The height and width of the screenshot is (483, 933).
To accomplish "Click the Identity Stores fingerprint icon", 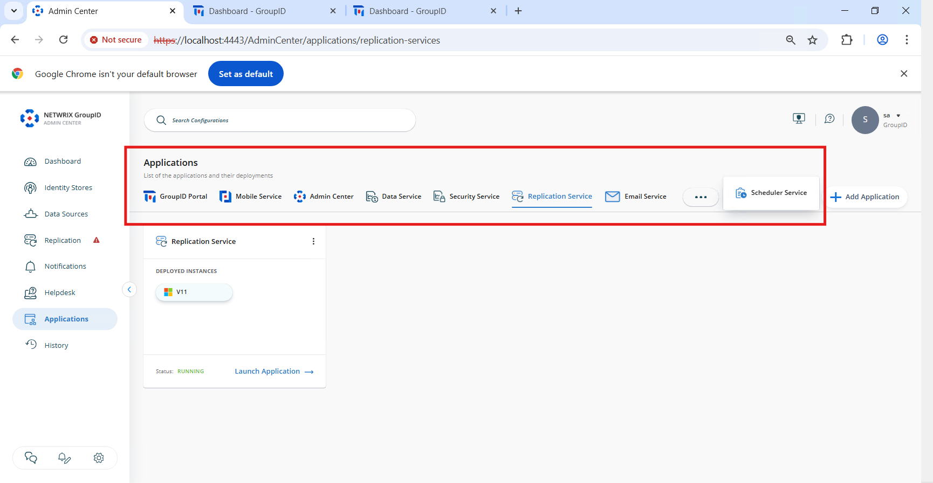I will [30, 188].
